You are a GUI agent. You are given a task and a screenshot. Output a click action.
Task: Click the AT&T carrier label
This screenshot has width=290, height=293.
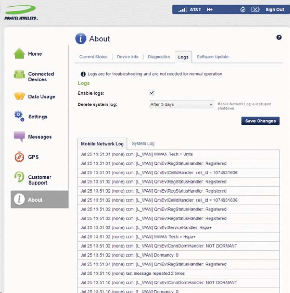[x=195, y=10]
